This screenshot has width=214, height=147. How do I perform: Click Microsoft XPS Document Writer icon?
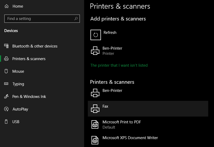95,140
